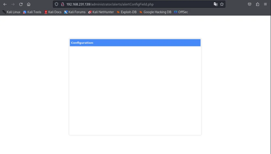Open the Exploit-DB bookmark
Viewport: 271px width, 154px height.
tap(127, 12)
